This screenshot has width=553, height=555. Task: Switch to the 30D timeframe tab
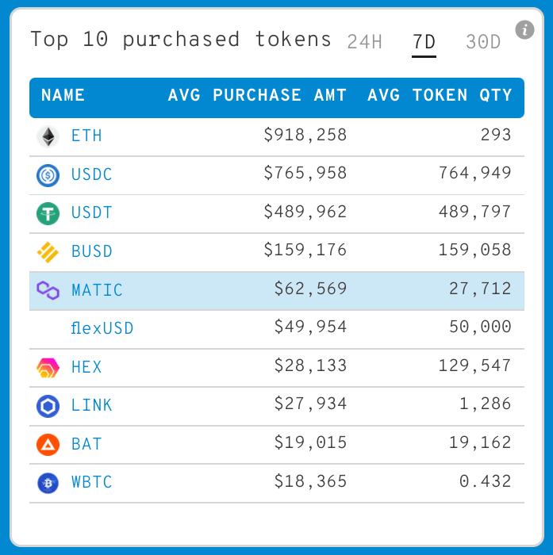[x=483, y=42]
